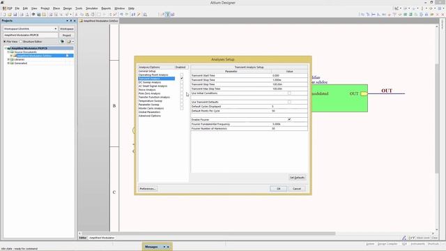Open the Tools menu
Viewport: 446px width, 251px height.
[79, 8]
